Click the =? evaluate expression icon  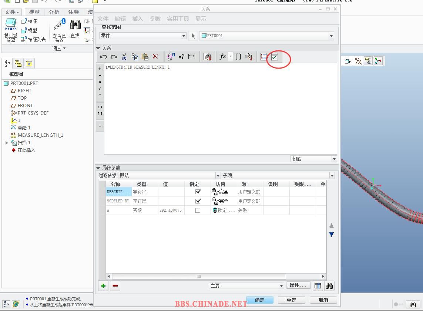181,57
